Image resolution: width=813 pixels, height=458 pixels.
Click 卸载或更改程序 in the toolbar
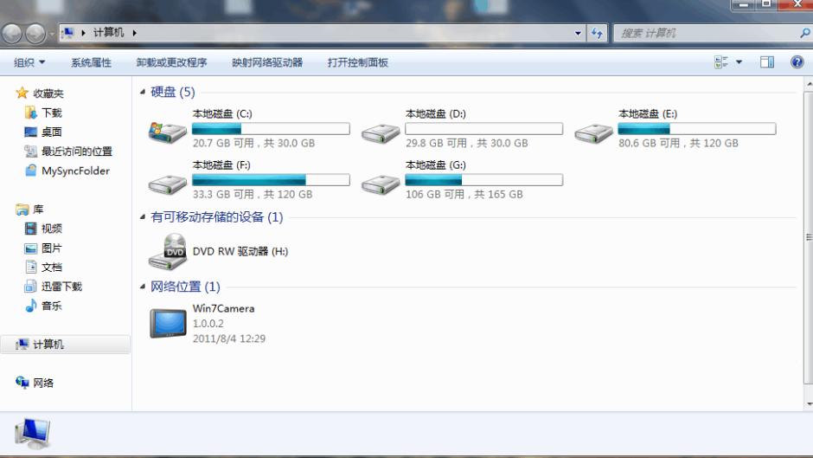click(x=171, y=62)
